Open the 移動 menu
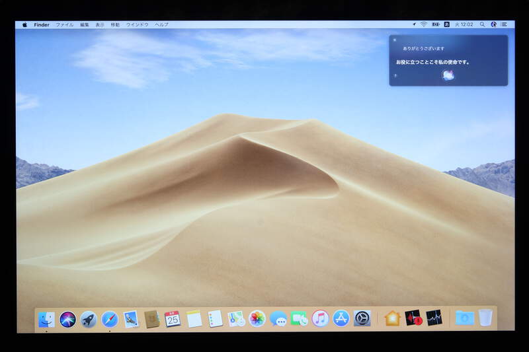 pos(115,24)
